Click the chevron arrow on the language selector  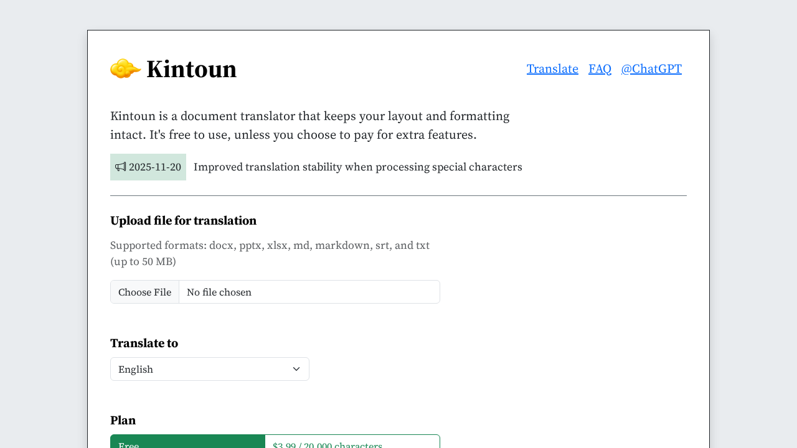[297, 368]
